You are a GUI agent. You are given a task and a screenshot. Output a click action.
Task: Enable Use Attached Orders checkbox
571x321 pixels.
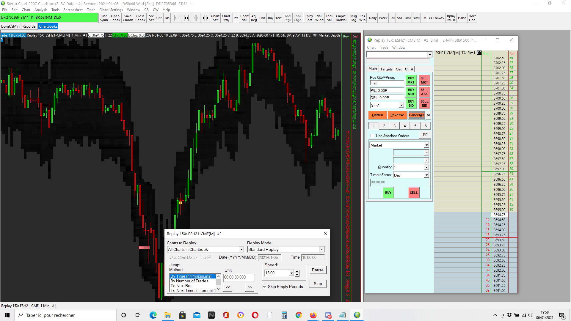click(x=372, y=136)
